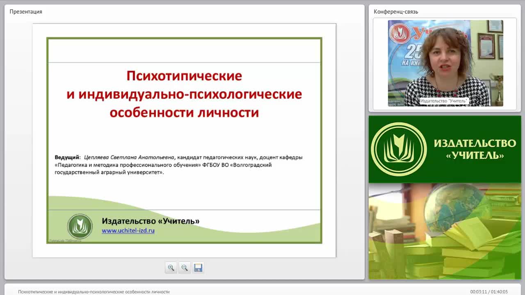Zoom out of the presentation slide
The height and width of the screenshot is (295, 525).
(185, 268)
